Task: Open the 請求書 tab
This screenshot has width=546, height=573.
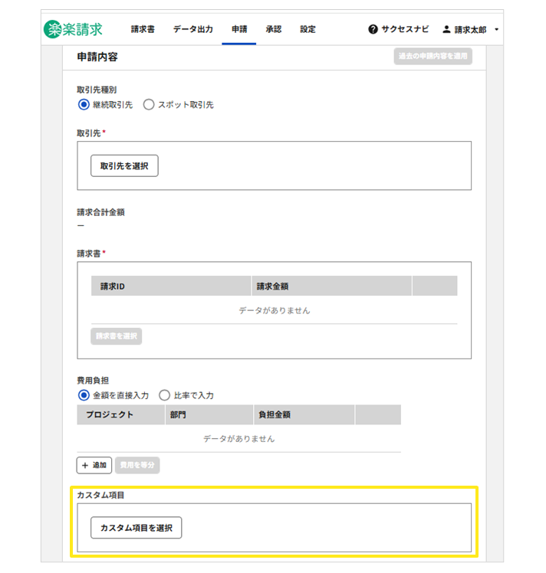Action: 143,30
